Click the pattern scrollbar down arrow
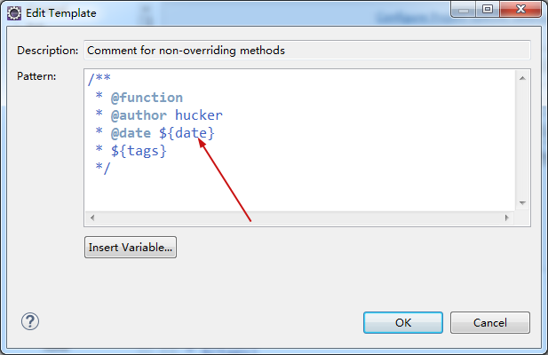 pos(524,203)
